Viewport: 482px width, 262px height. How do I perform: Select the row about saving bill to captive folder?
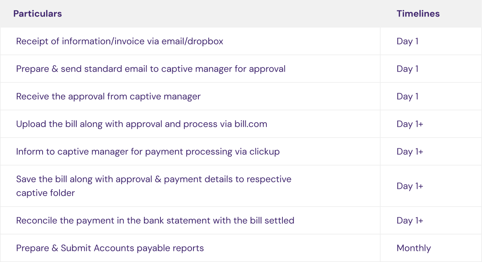(154, 186)
